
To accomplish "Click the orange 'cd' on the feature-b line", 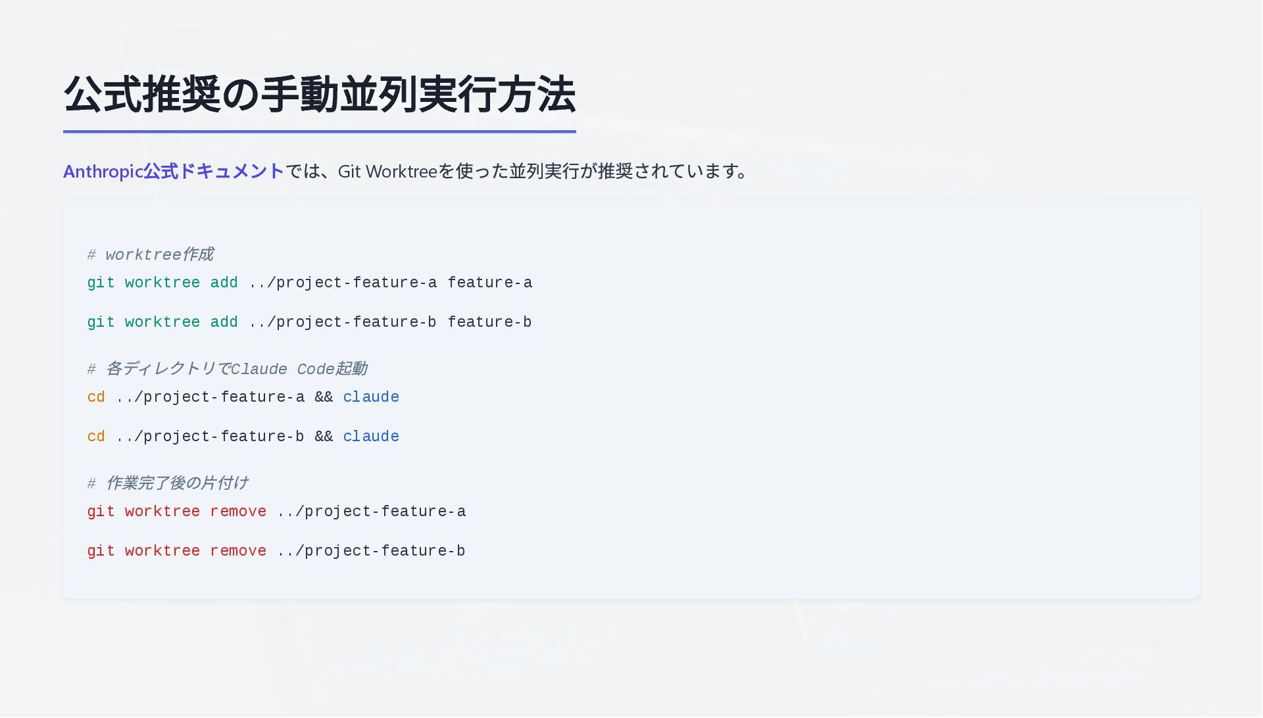I will pos(96,437).
